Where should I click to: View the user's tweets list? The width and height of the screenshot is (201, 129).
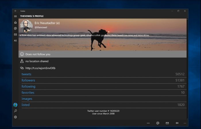(x=26, y=74)
